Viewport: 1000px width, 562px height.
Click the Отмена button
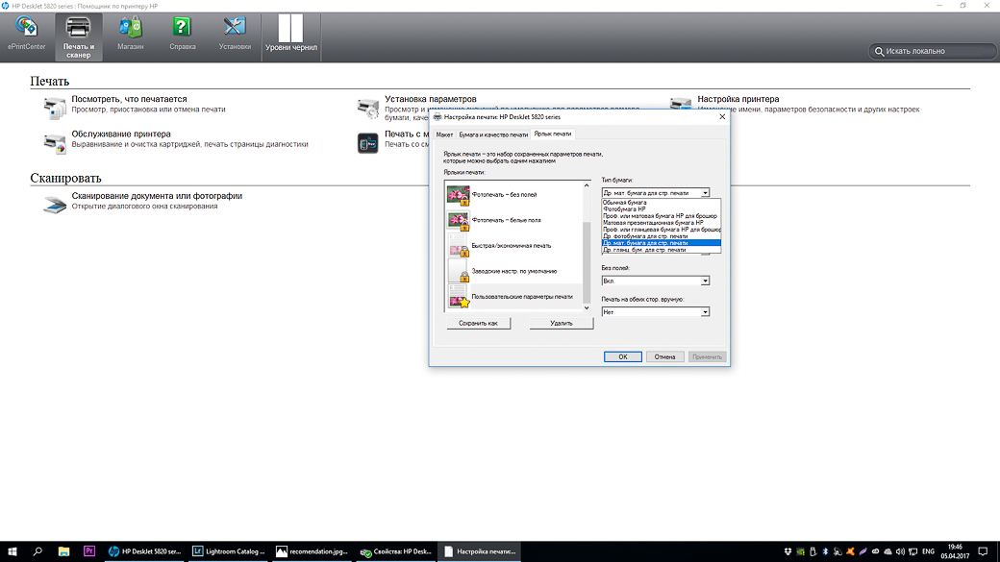click(x=664, y=356)
